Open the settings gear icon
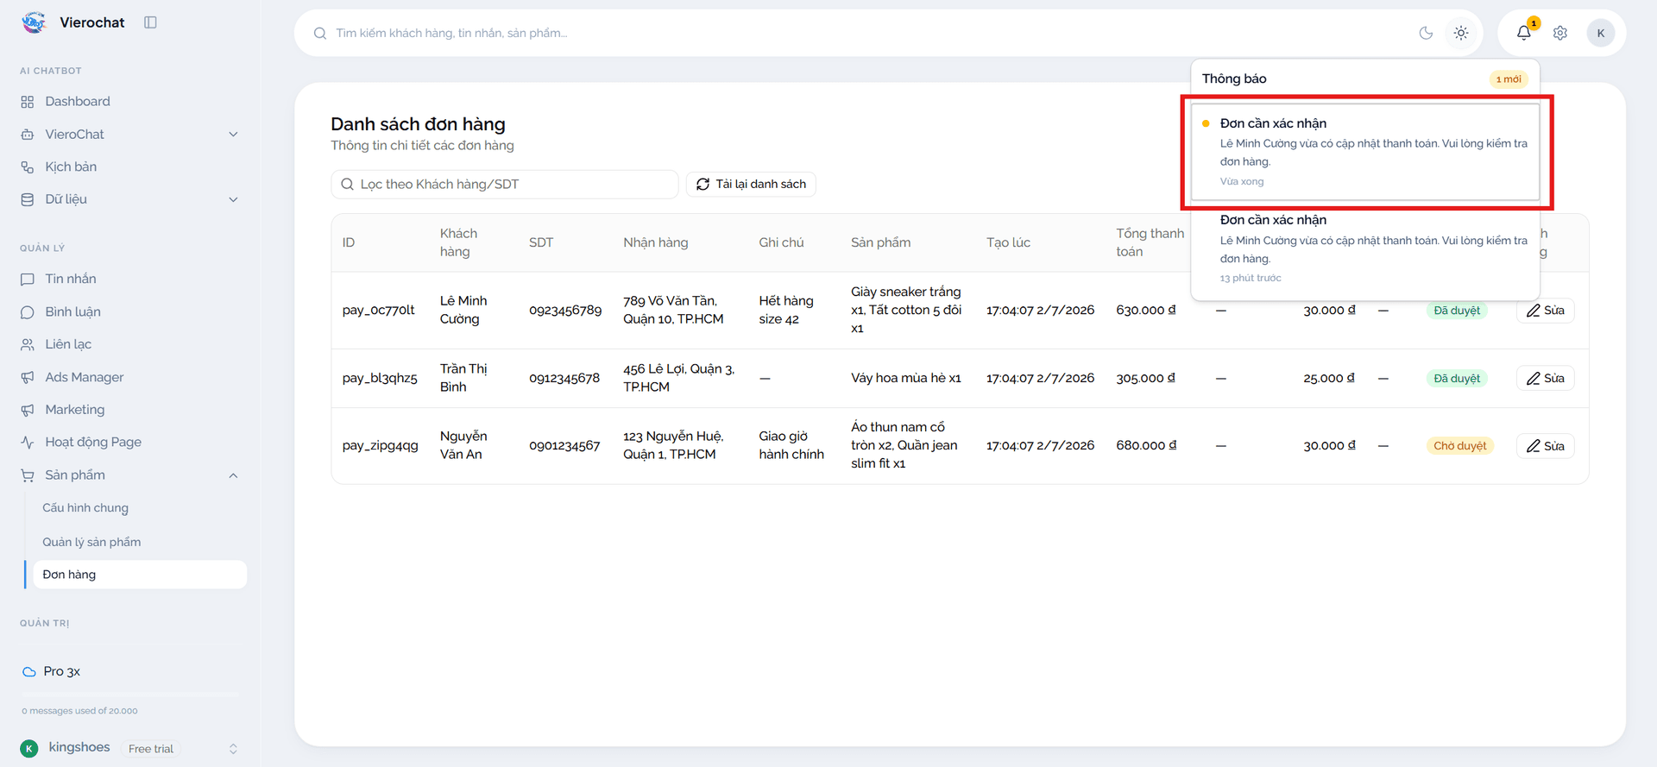Screen dimensions: 1657x767 (x=1560, y=33)
